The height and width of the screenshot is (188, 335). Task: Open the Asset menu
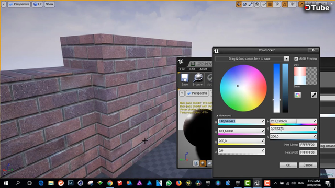click(203, 69)
